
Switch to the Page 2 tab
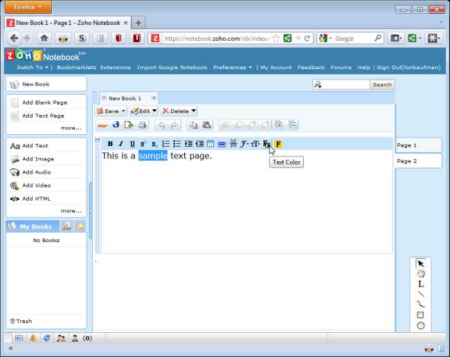[417, 161]
